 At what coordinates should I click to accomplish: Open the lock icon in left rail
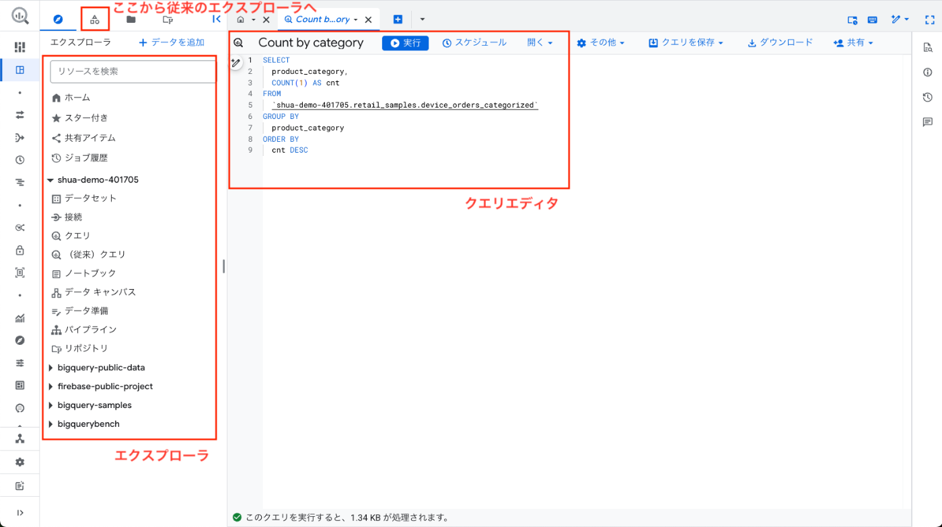pos(20,250)
